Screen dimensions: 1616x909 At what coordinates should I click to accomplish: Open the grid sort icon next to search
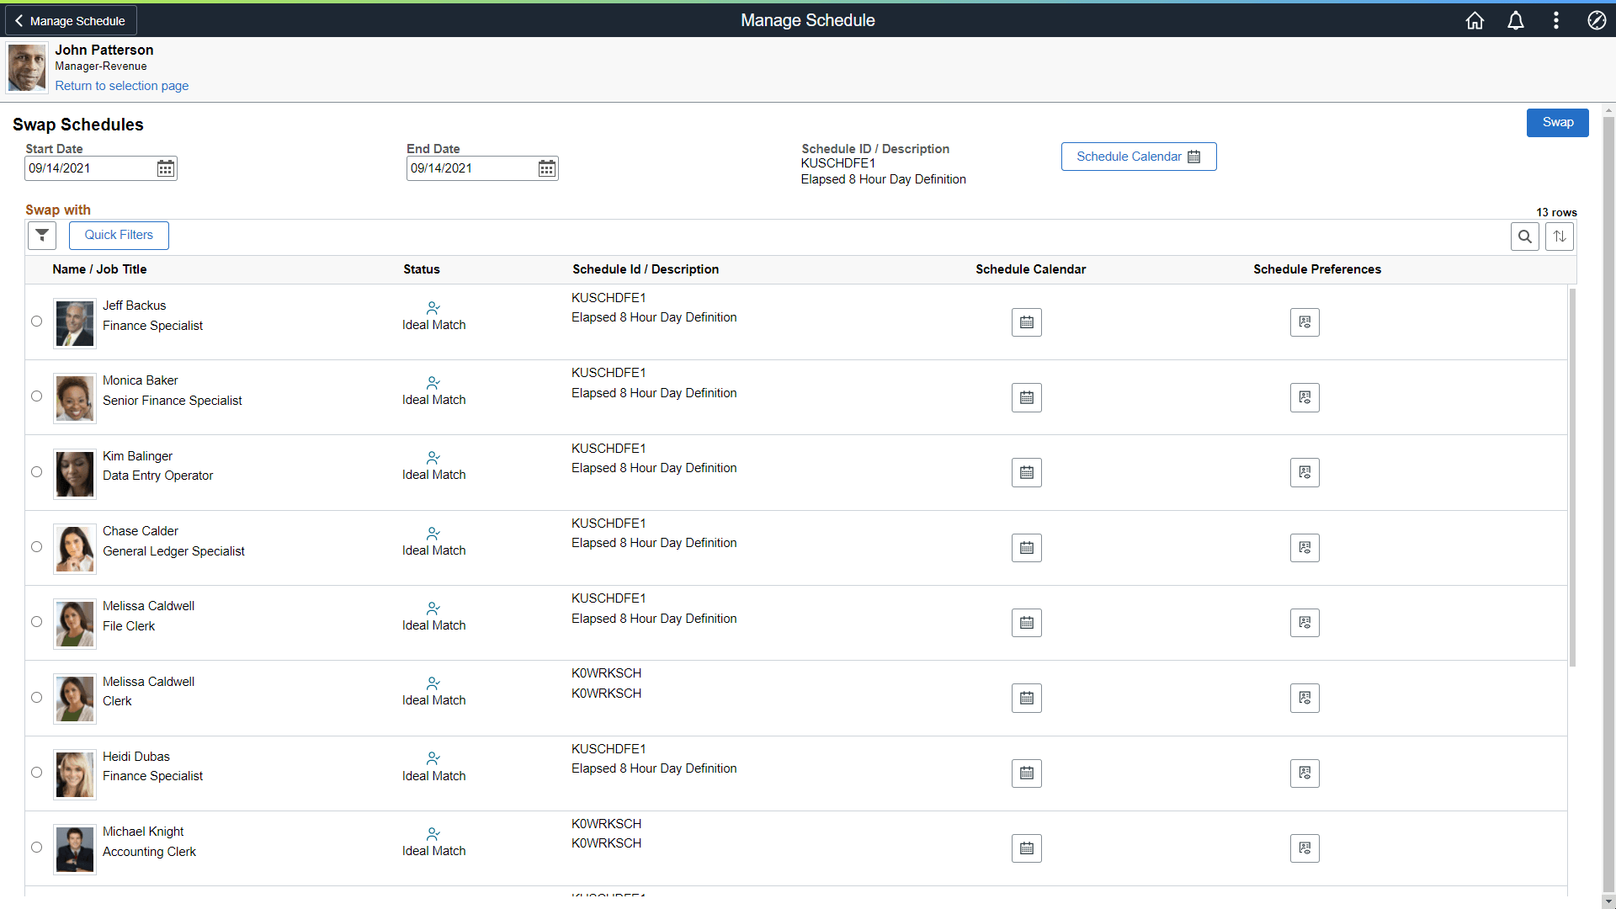pos(1560,237)
